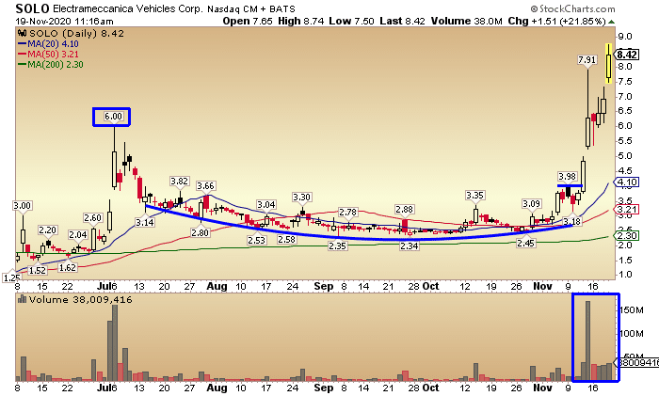The height and width of the screenshot is (396, 659).
Task: Click the 3.82 price label
Action: [x=179, y=181]
